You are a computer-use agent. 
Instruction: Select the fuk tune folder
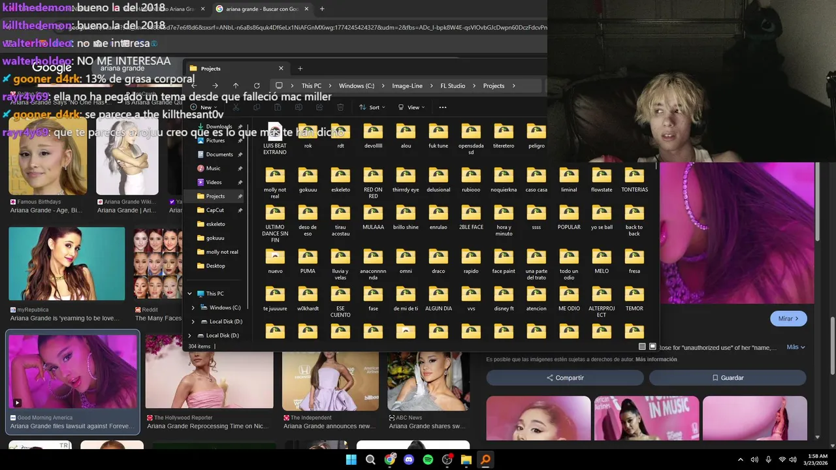tap(438, 136)
